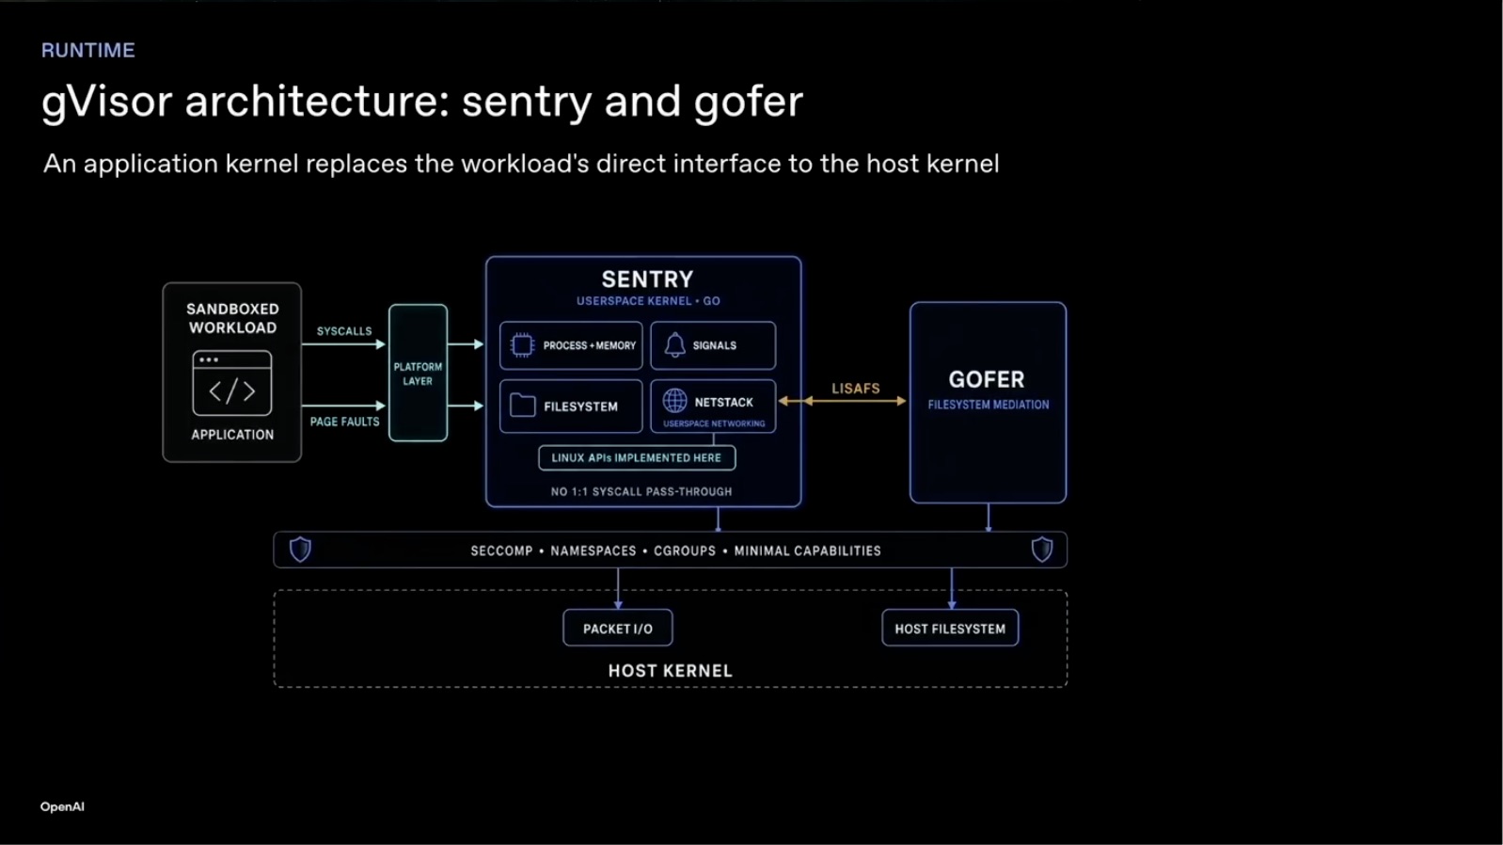Click the left shield icon before Seccomp
The width and height of the screenshot is (1503, 845).
[x=300, y=550]
